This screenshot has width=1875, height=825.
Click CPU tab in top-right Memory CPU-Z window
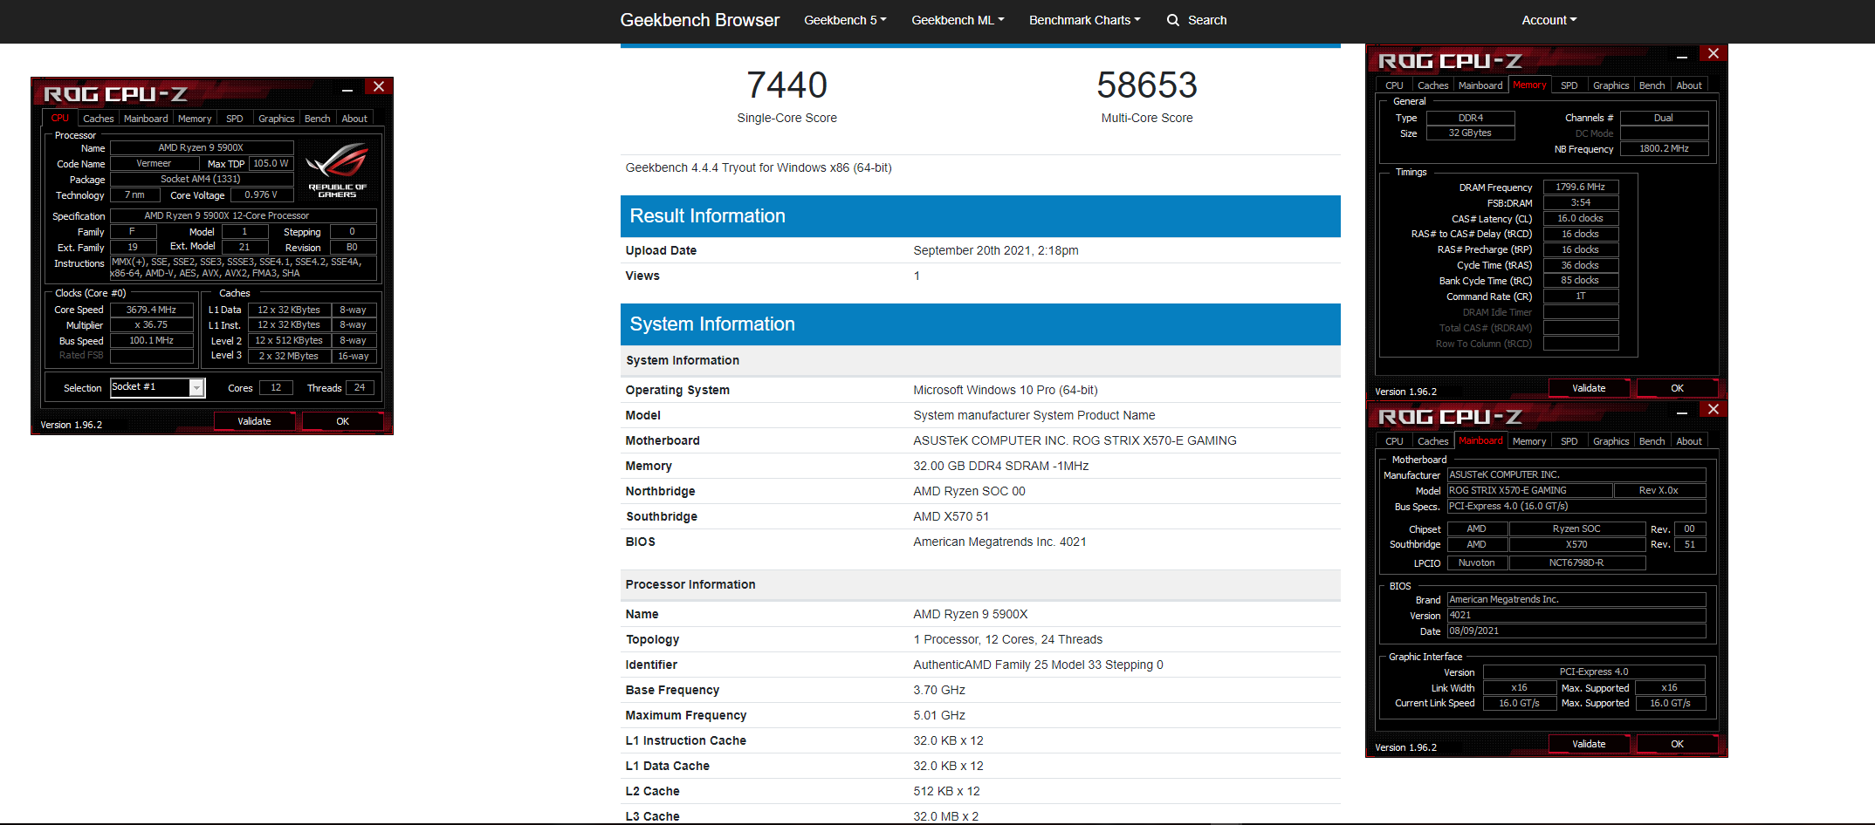1394,85
